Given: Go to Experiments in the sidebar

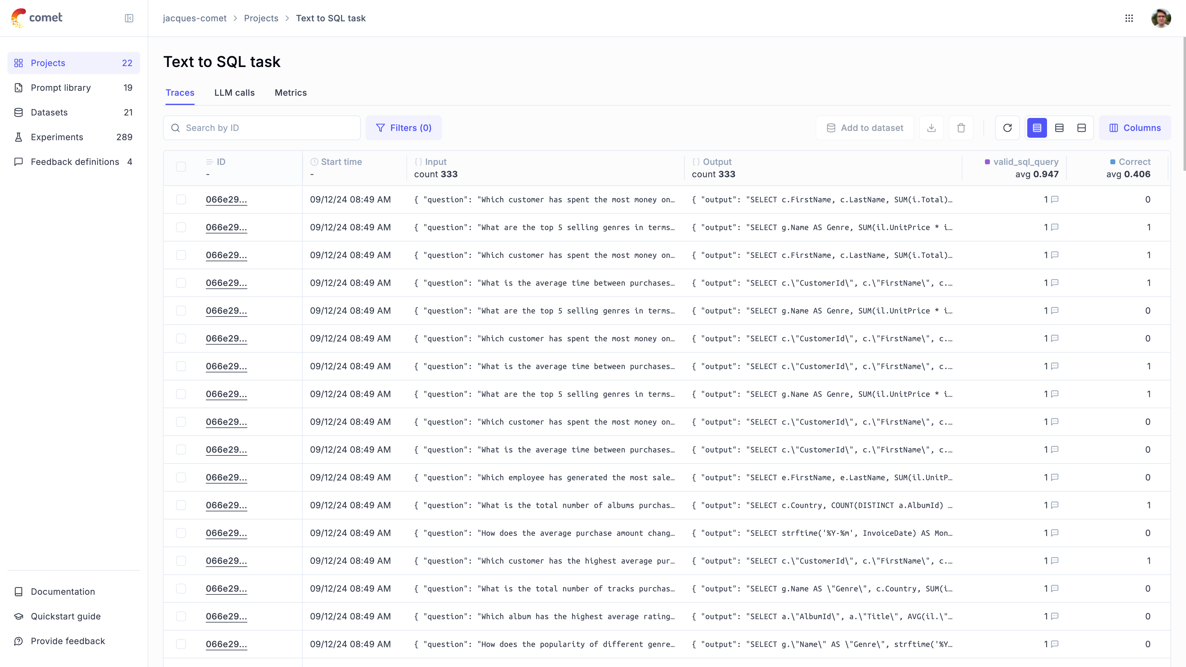Looking at the screenshot, I should coord(57,137).
